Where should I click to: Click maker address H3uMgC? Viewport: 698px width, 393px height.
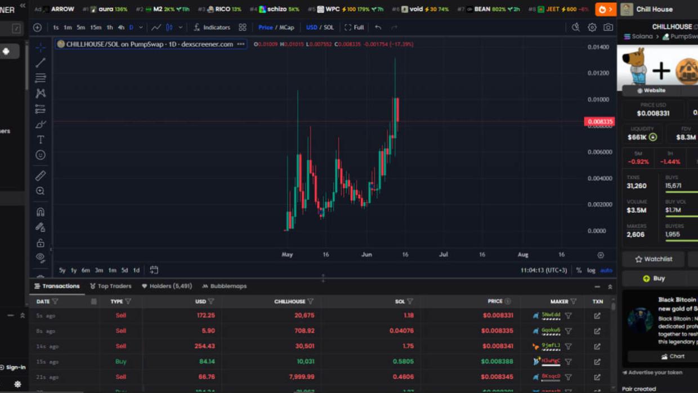pos(551,361)
